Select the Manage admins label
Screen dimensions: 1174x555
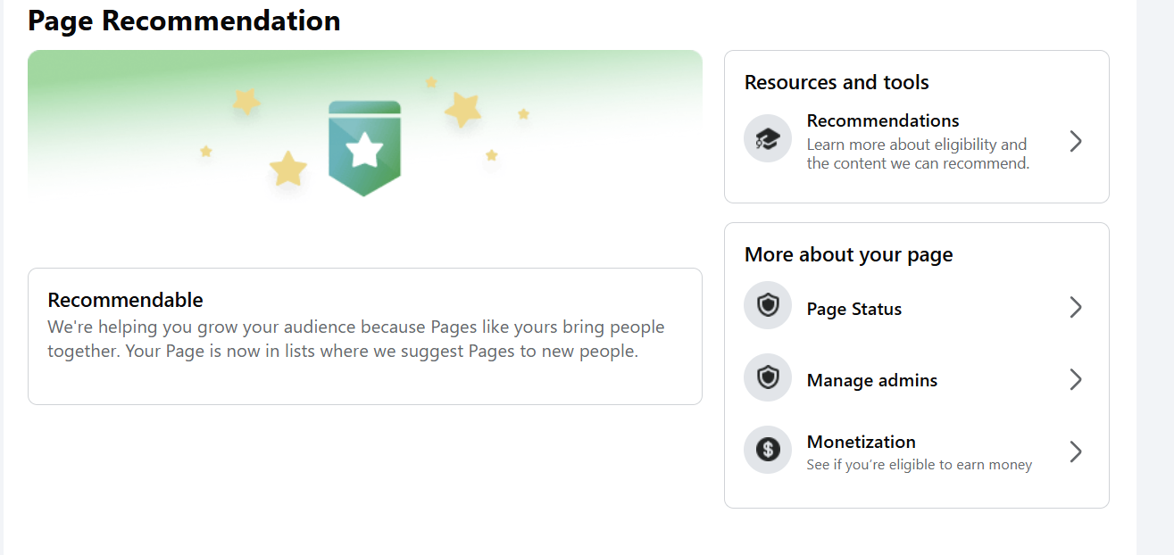871,381
